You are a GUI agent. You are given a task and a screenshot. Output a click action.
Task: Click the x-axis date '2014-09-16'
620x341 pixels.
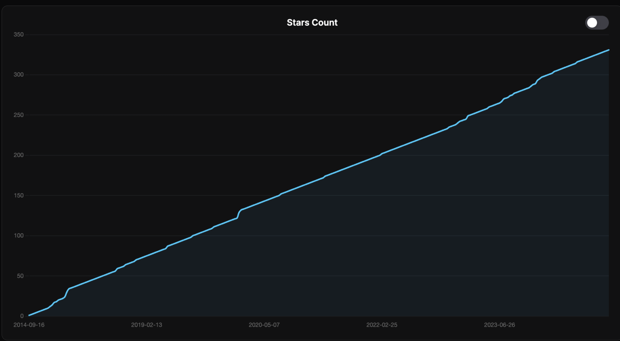click(x=29, y=325)
